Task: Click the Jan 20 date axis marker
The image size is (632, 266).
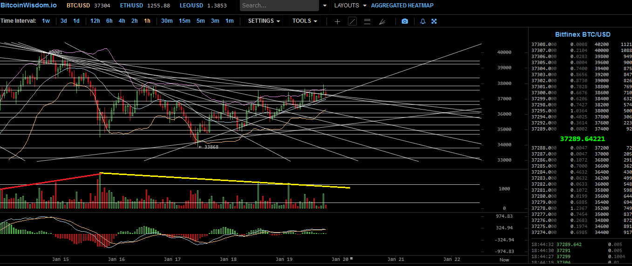Action: click(340, 260)
